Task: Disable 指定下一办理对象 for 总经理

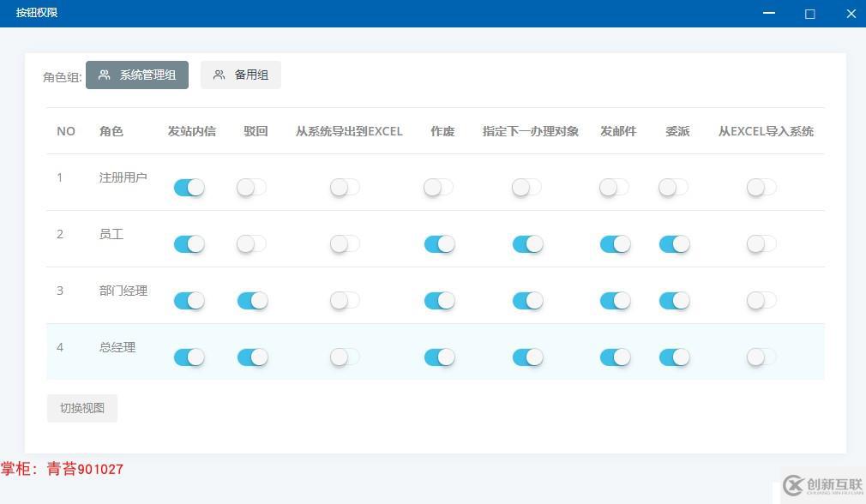Action: tap(527, 357)
